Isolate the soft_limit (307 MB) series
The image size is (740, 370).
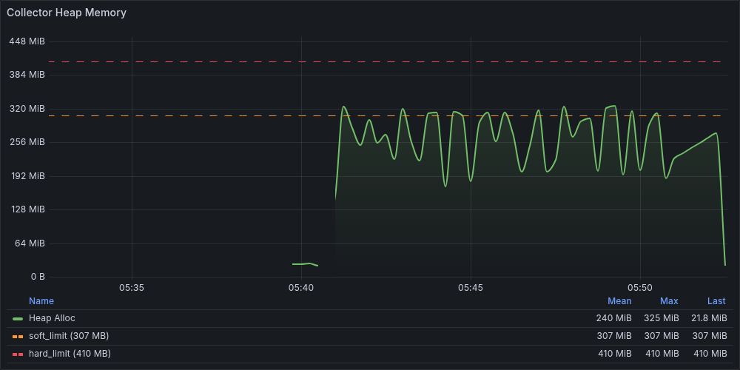tap(68, 336)
